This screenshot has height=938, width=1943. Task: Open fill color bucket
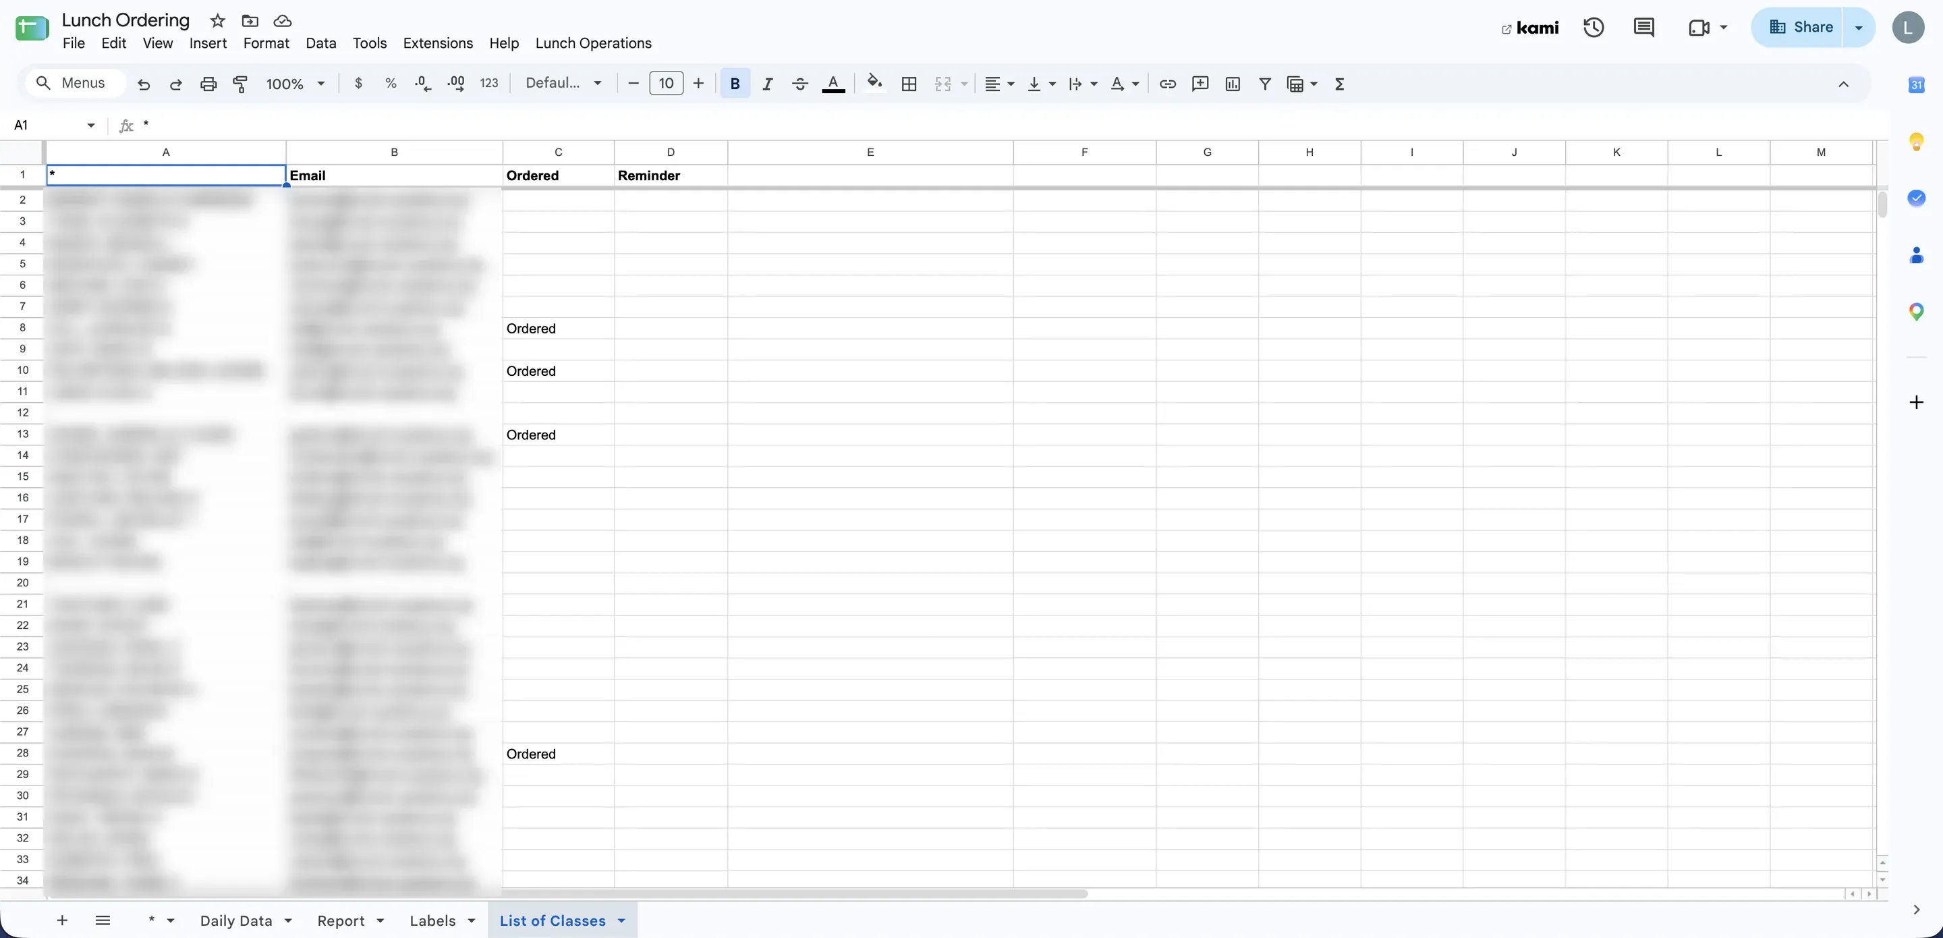pyautogui.click(x=874, y=82)
